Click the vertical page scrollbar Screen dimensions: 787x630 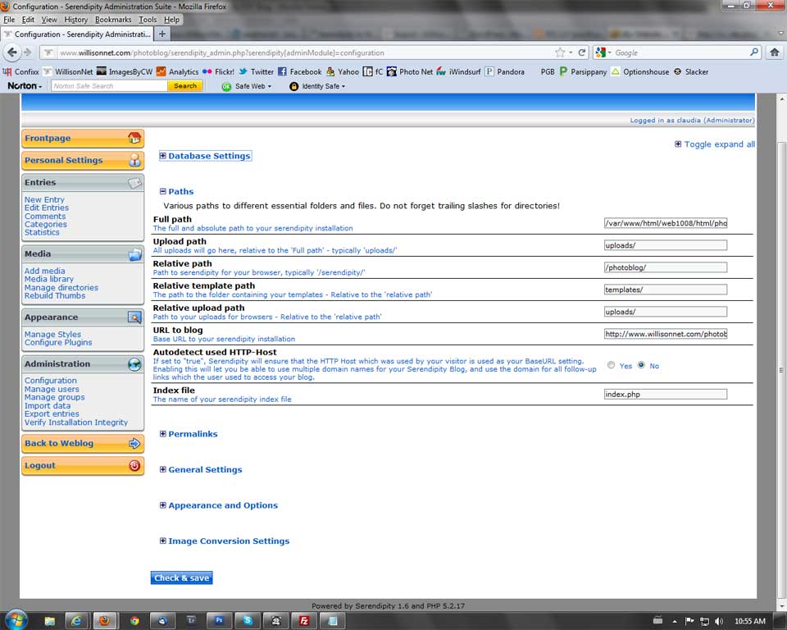(780, 328)
